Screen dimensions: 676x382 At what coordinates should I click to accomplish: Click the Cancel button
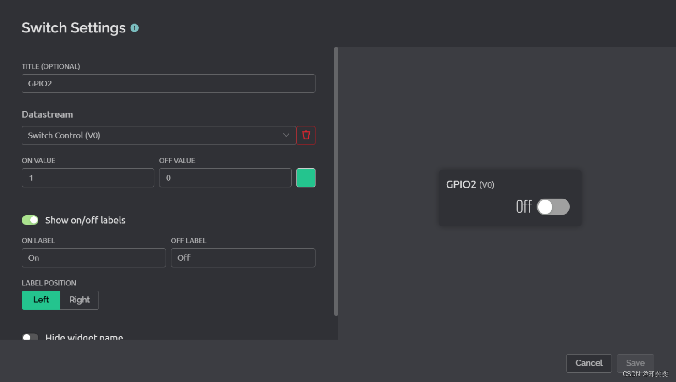click(589, 363)
